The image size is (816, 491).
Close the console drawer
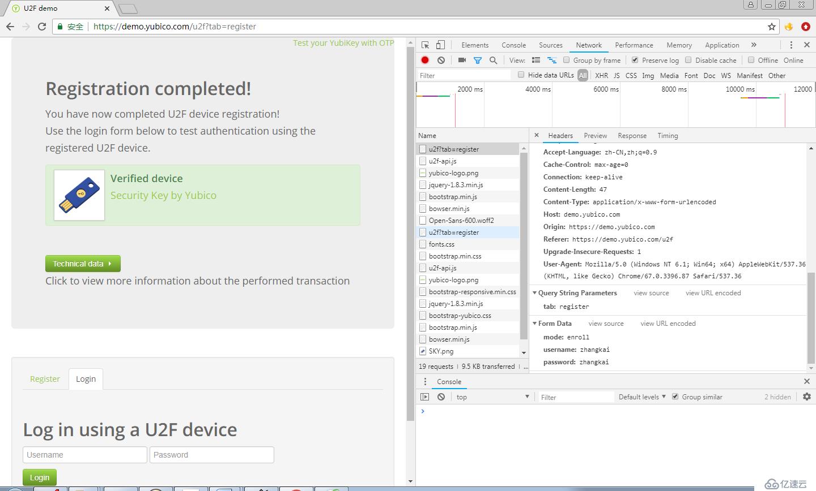pyautogui.click(x=807, y=382)
